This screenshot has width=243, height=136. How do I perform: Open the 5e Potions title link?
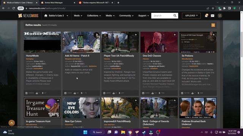tap(187, 56)
